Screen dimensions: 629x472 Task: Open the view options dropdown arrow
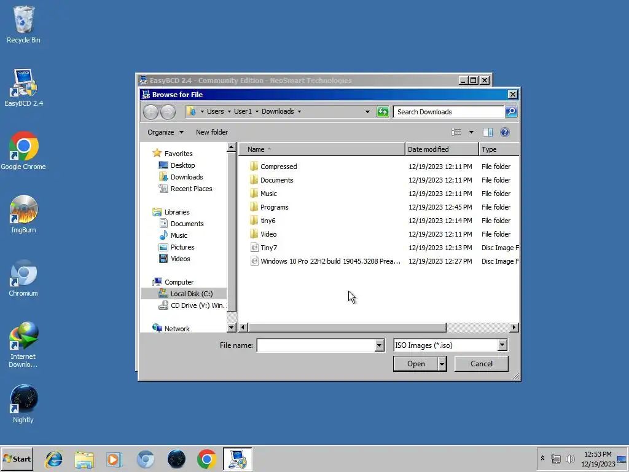[471, 132]
